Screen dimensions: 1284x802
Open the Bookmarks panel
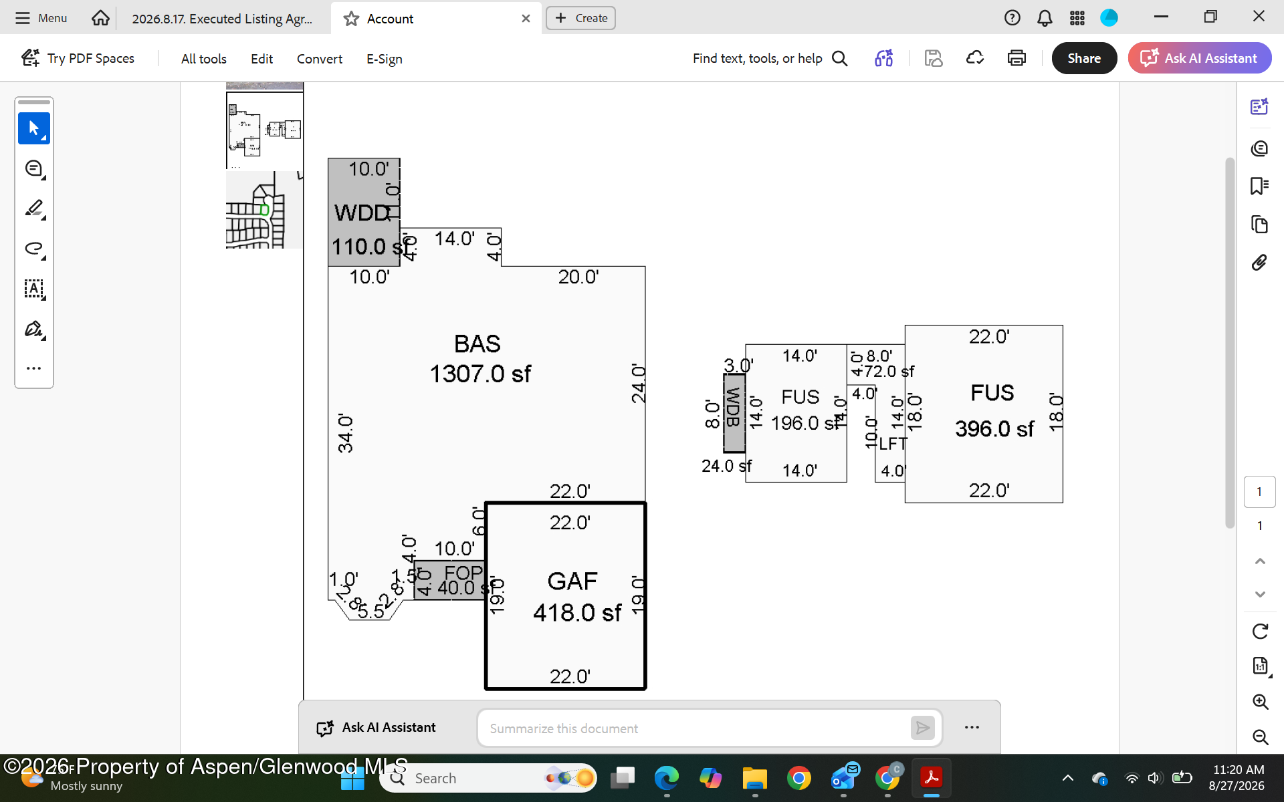[1259, 186]
